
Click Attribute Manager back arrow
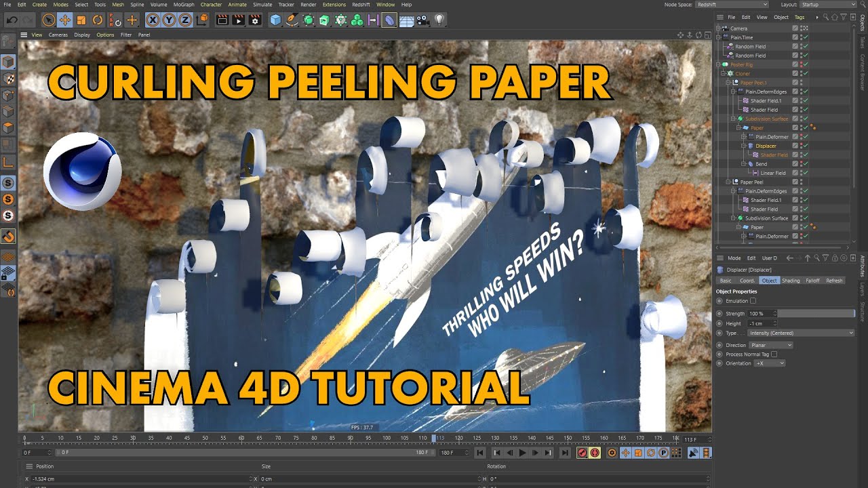789,258
